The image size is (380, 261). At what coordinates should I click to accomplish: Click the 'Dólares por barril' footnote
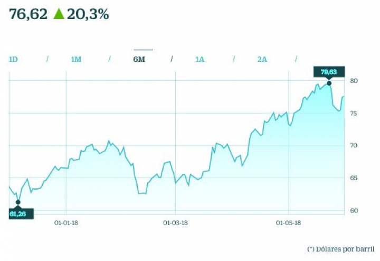pos(339,248)
